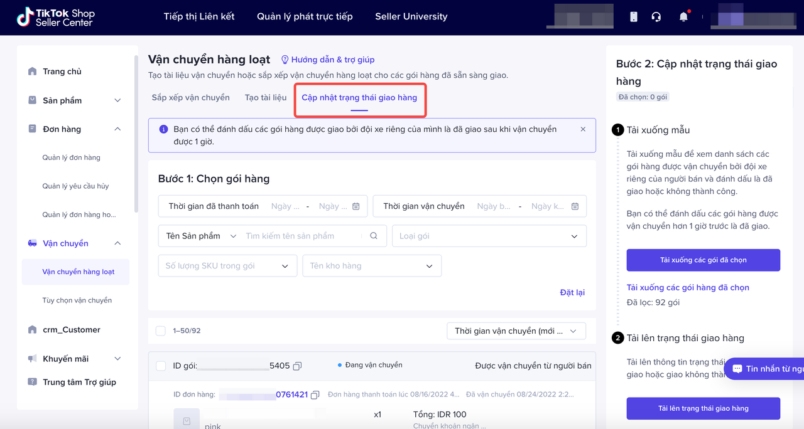Click the TikTok Shop Seller Center logo

point(56,18)
